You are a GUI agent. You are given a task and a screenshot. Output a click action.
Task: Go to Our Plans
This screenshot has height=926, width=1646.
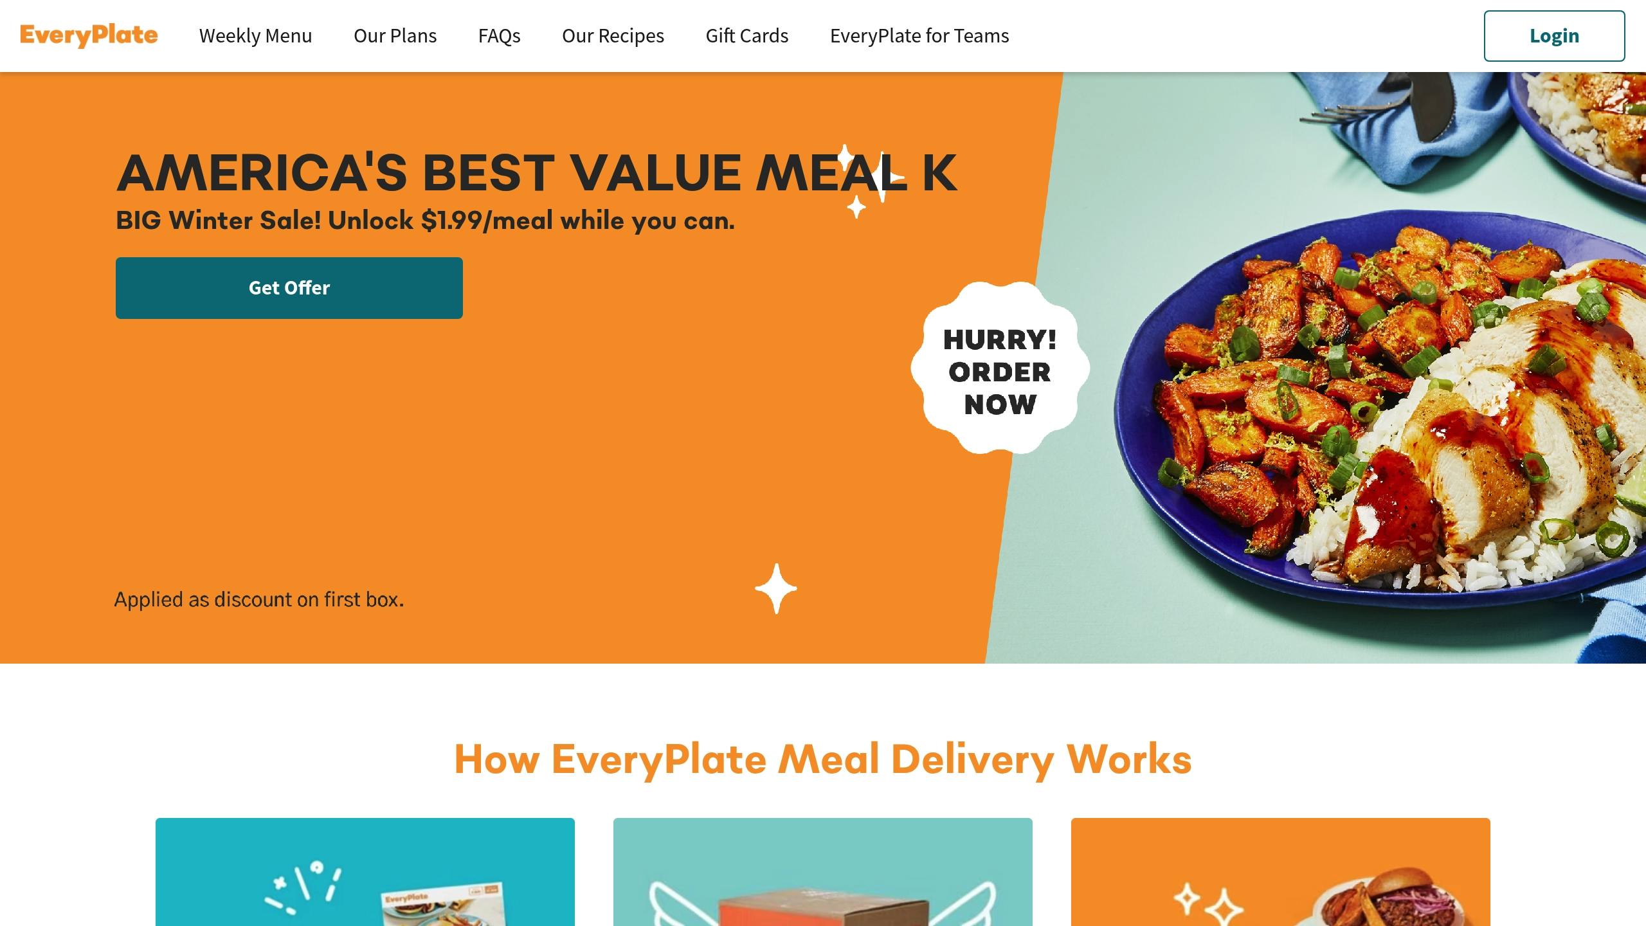pos(395,35)
